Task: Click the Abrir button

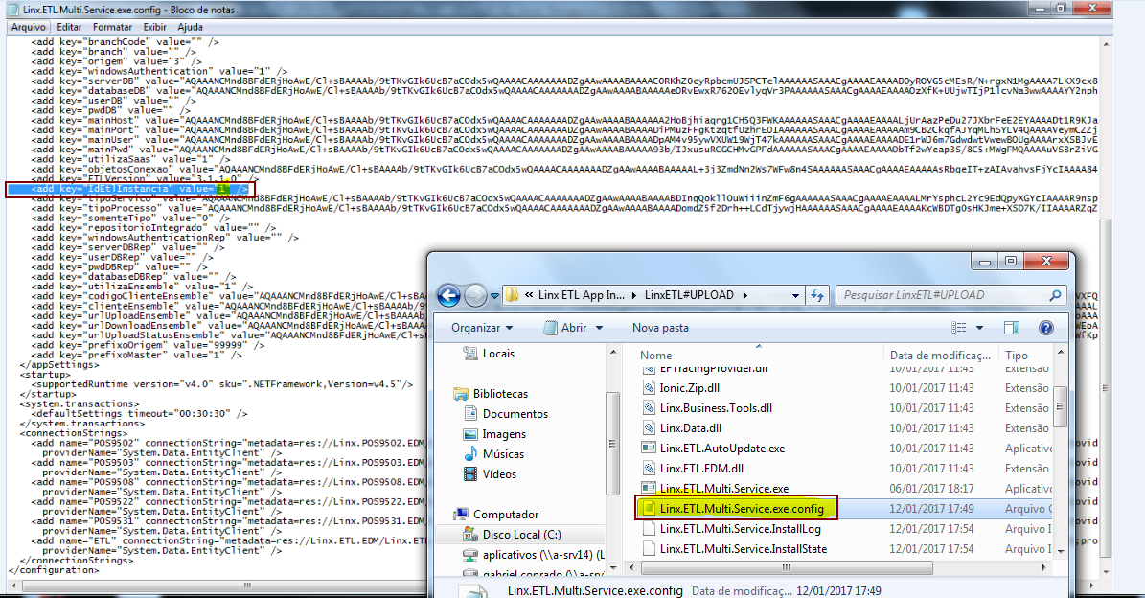Action: (565, 328)
